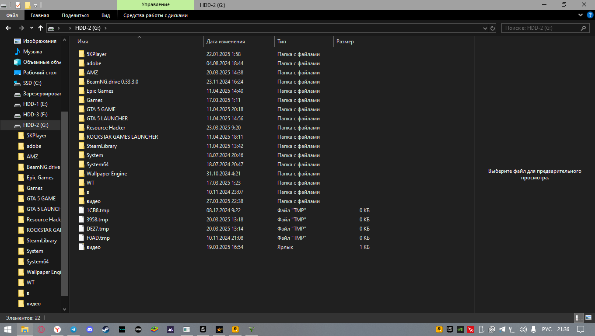Click the Resource Hacker folder icon
595x336 pixels.
[81, 128]
